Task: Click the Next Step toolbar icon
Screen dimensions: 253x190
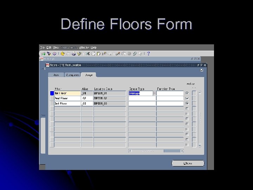Action: tap(68, 53)
